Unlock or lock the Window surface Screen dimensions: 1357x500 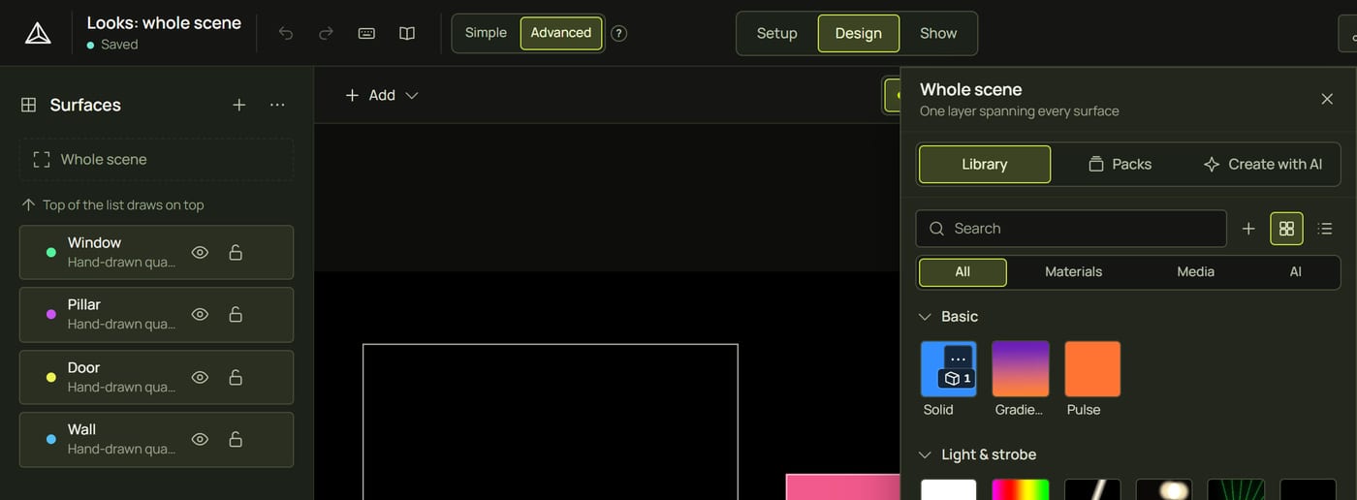[236, 253]
